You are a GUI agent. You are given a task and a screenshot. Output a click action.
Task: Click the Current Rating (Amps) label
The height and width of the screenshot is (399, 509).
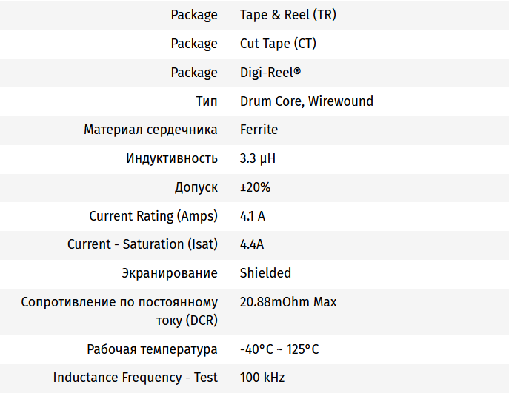coord(153,216)
